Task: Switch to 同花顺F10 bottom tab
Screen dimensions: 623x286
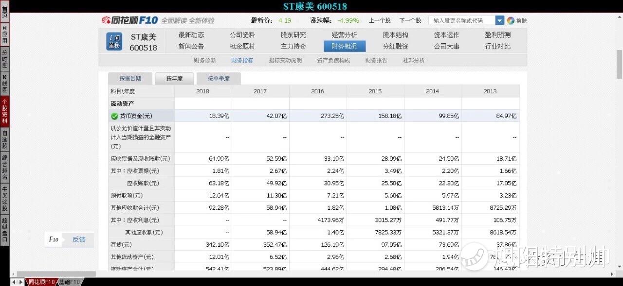Action: pos(41,282)
